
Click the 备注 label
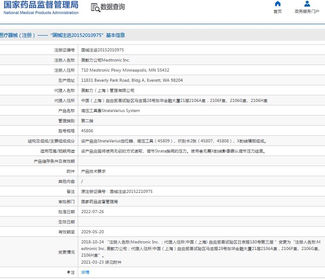tap(71, 192)
